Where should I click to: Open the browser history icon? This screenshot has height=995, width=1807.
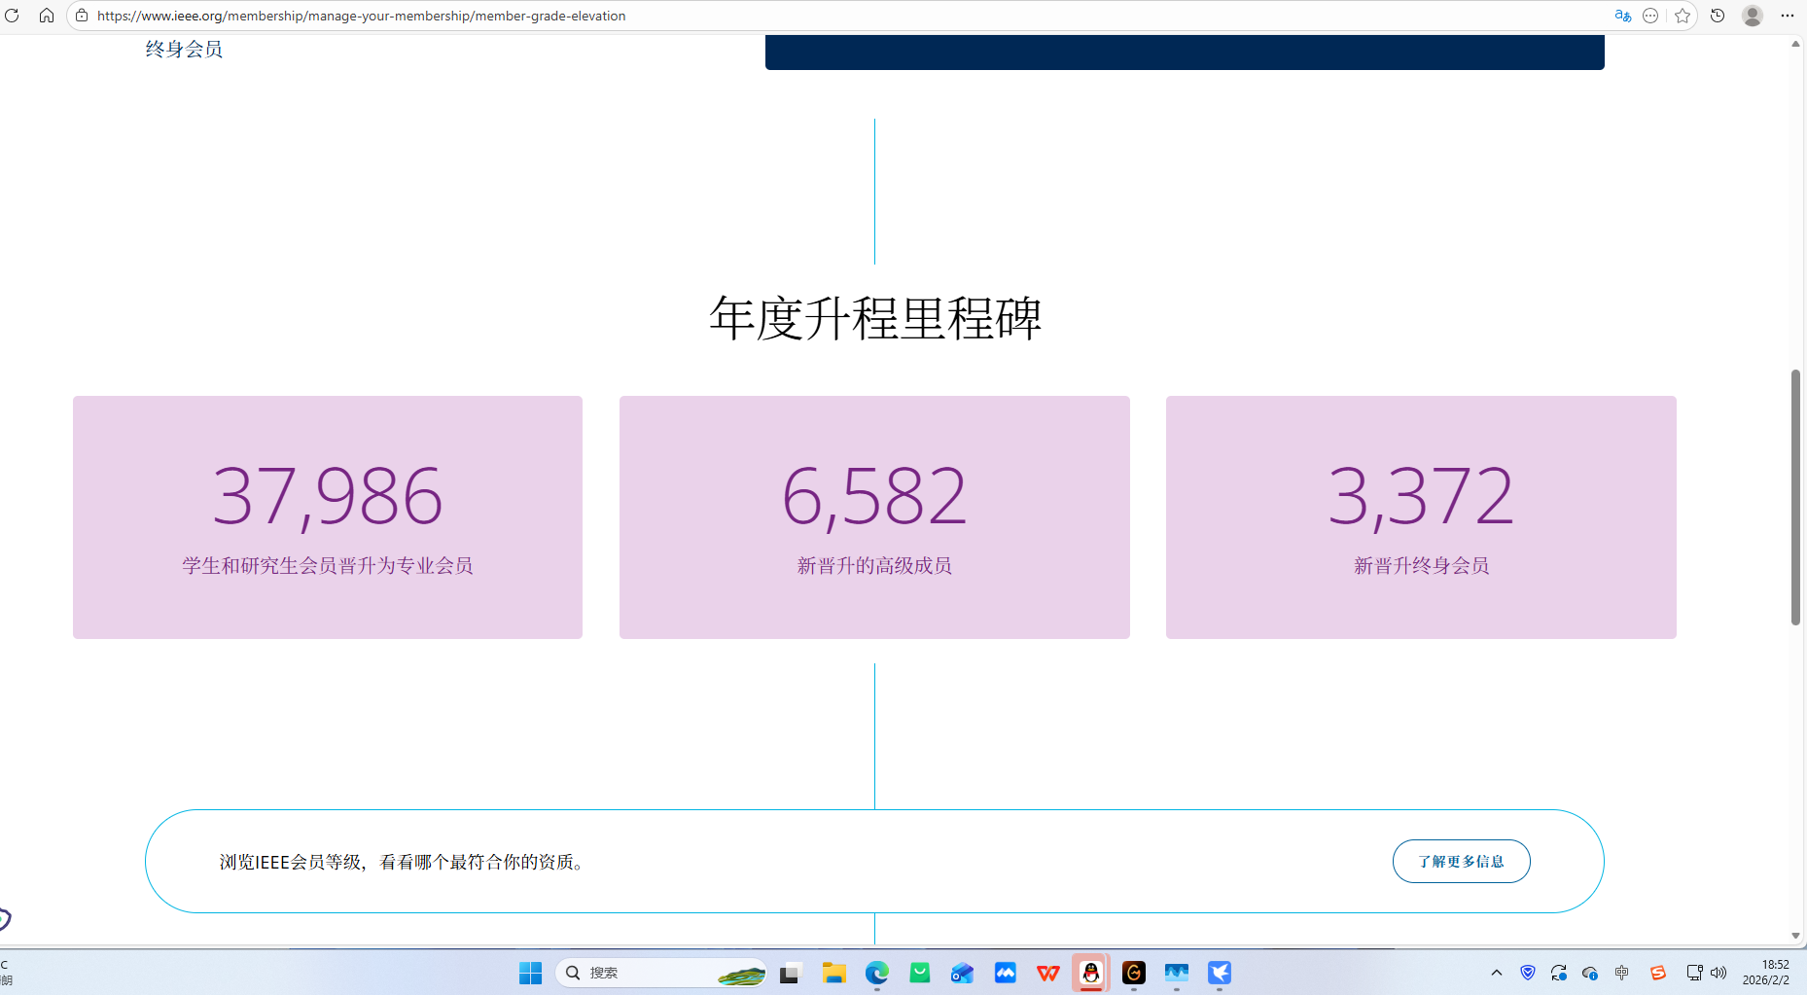point(1718,16)
